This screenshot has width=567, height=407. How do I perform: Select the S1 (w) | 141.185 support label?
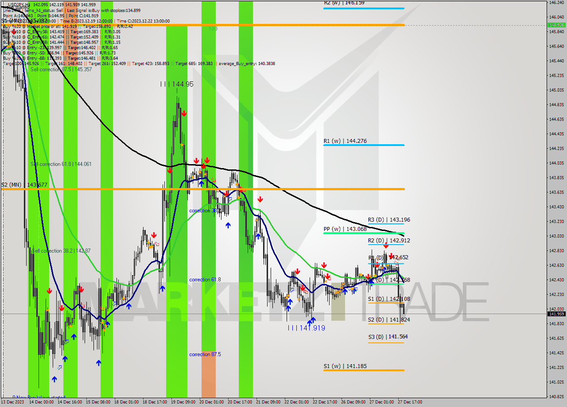click(x=345, y=366)
